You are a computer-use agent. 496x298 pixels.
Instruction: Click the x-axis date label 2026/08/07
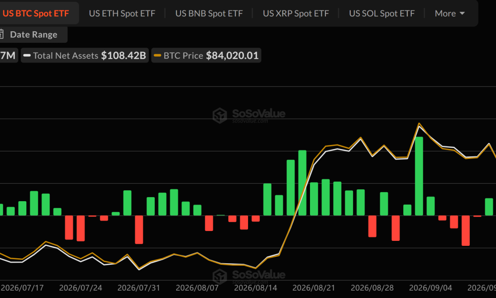coord(197,288)
